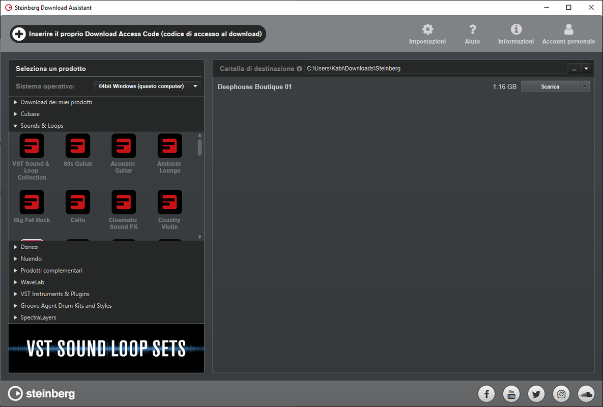Image resolution: width=603 pixels, height=407 pixels.
Task: Select the Big Fat Rock product icon
Action: pyautogui.click(x=32, y=202)
